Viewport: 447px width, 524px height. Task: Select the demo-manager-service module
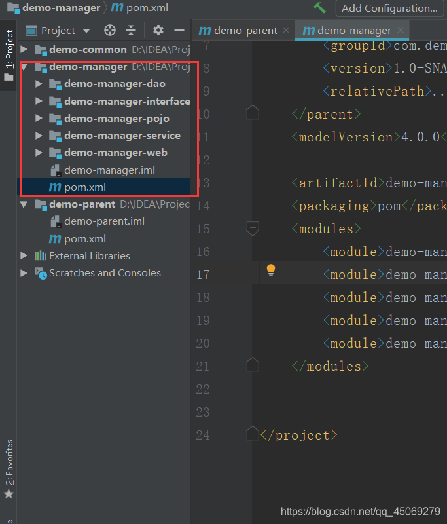tap(122, 136)
